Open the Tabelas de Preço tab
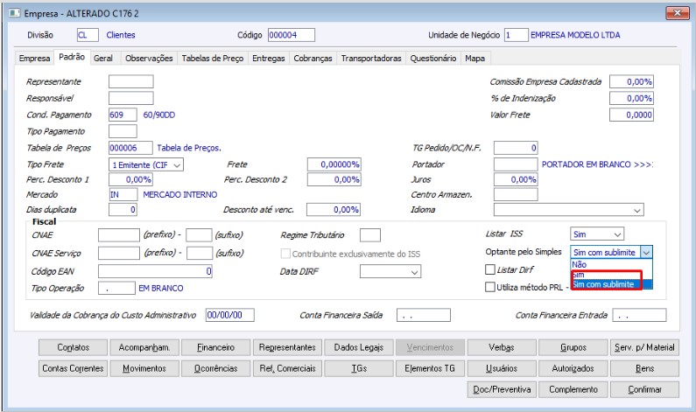 tap(213, 58)
